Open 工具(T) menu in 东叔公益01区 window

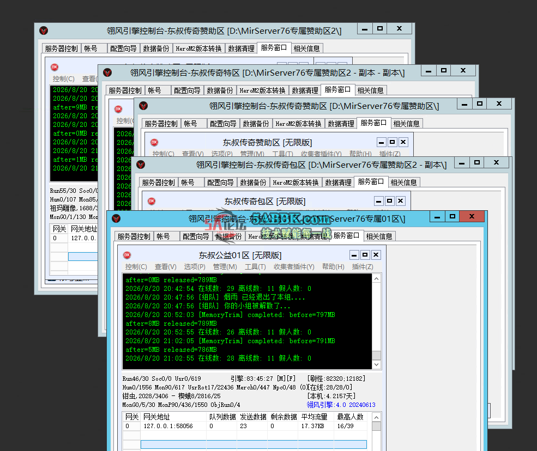(x=255, y=266)
